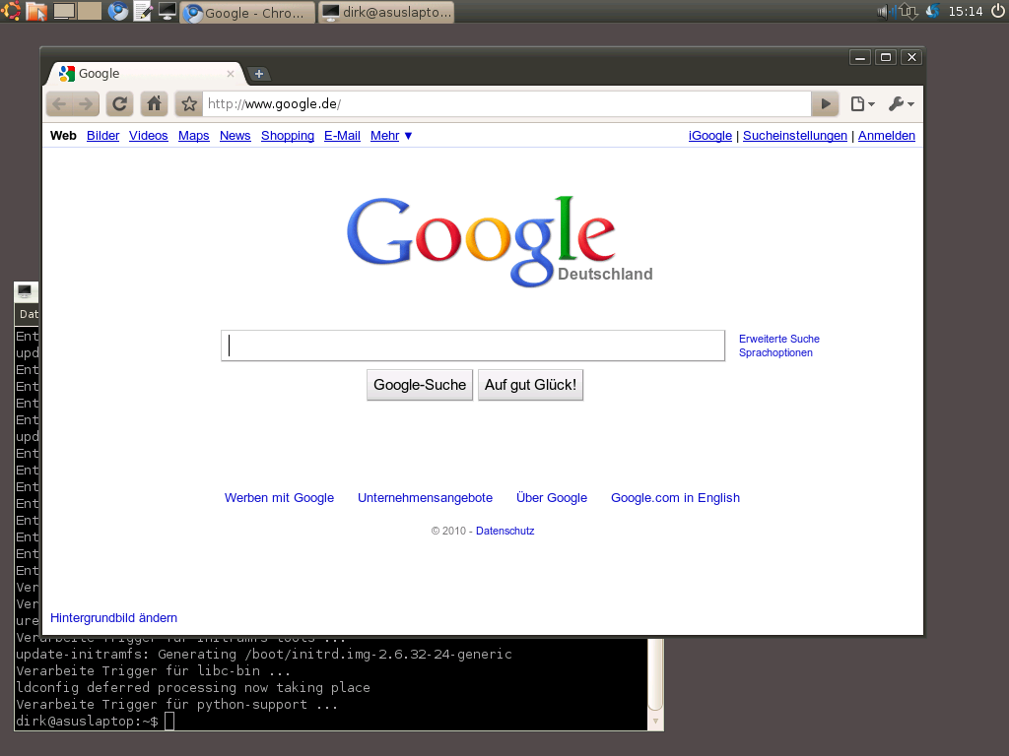
Task: Open the Bilder link
Action: (102, 136)
